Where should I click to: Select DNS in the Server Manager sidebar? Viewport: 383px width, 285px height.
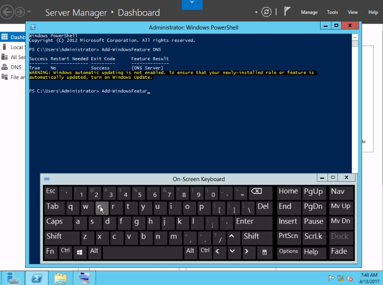click(x=16, y=67)
